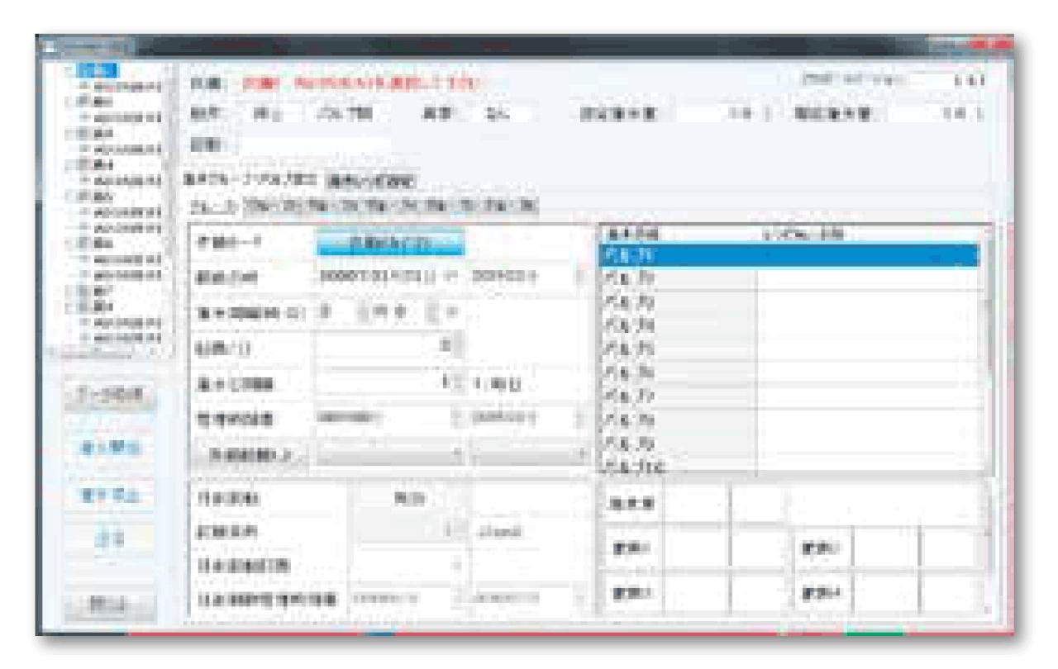1058x669 pixels.
Task: Click the spinner field left of J/cm2
Action: (410, 532)
